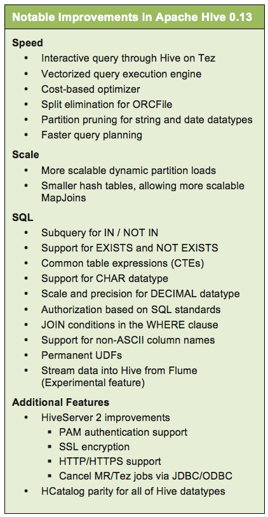Select 'Stream data into Hive from Flume'

(x=119, y=370)
